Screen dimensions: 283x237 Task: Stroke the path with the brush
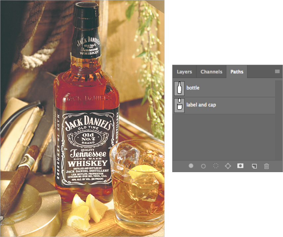tap(203, 166)
